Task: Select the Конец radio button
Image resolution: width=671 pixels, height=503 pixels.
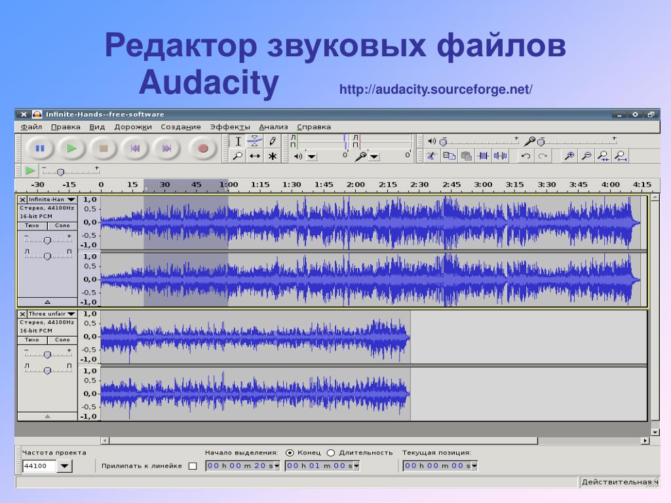Action: pos(290,453)
